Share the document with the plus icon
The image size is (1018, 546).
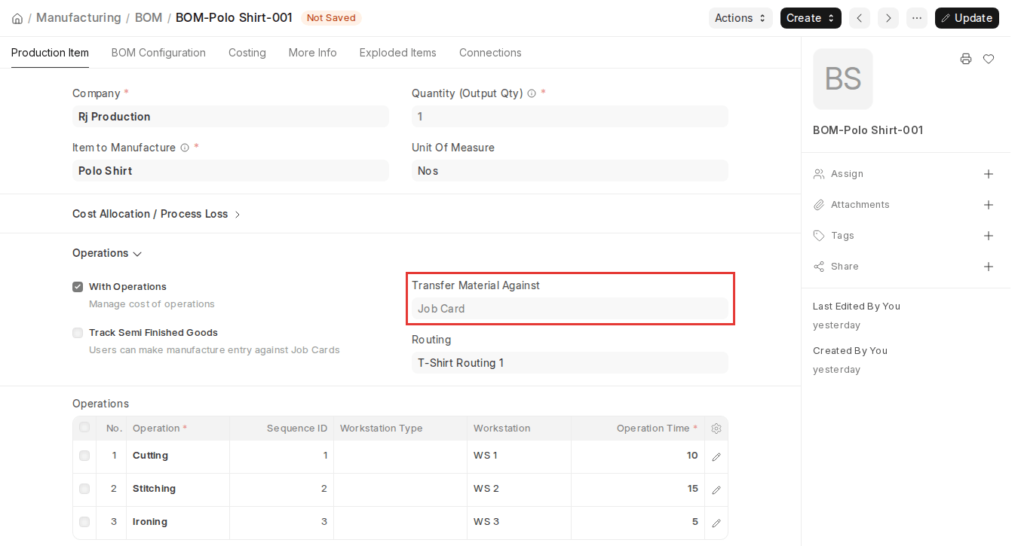point(989,267)
